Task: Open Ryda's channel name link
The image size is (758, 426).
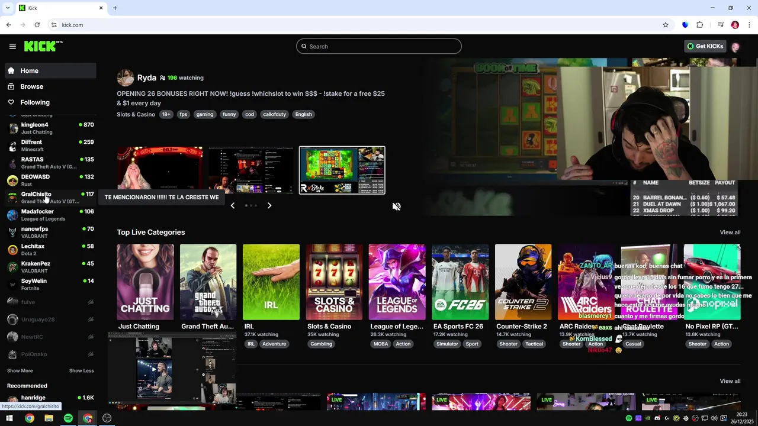Action: (x=147, y=78)
